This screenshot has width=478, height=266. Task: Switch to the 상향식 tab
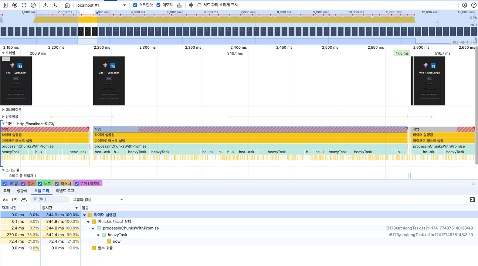coord(22,191)
